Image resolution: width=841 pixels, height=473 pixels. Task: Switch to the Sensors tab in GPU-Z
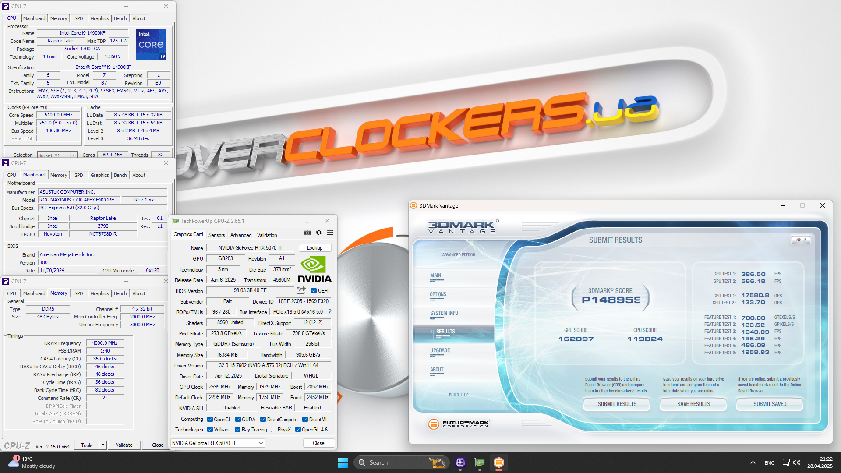pos(216,235)
